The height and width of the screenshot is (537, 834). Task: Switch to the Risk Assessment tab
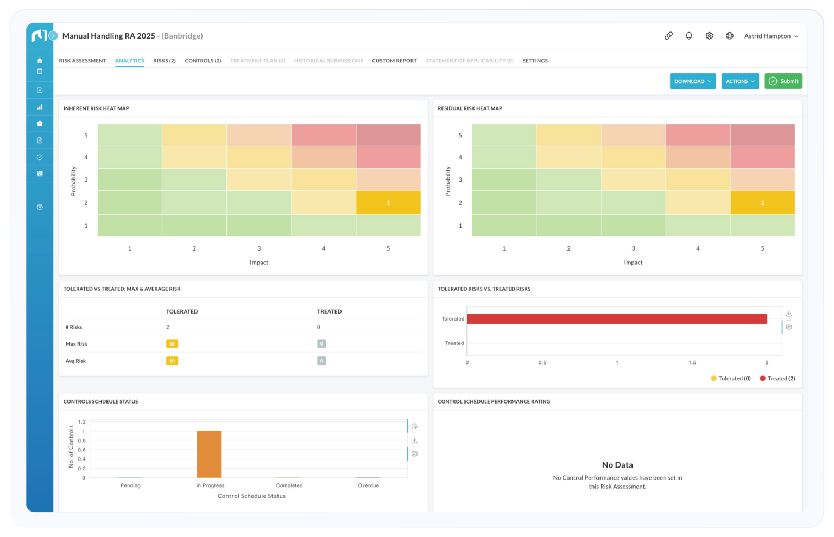83,61
